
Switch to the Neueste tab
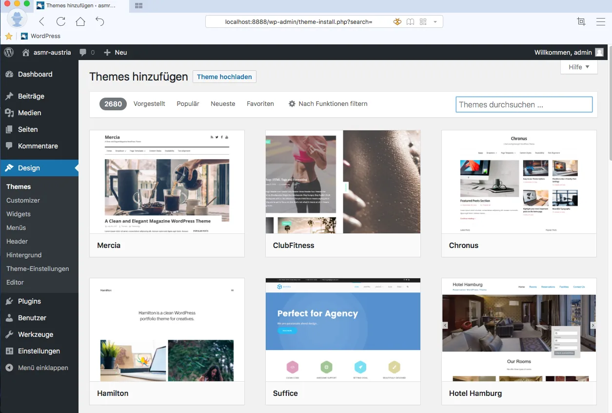tap(223, 104)
